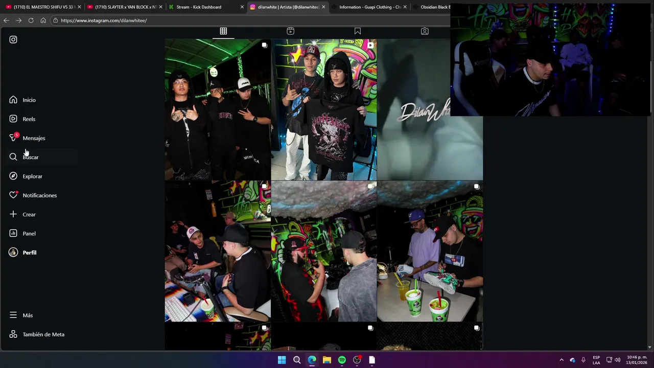This screenshot has height=368, width=654.
Task: Open the Windows Start menu
Action: 282,360
